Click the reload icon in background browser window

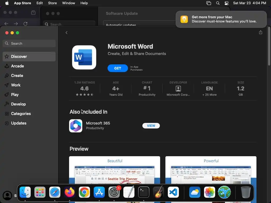(25, 24)
